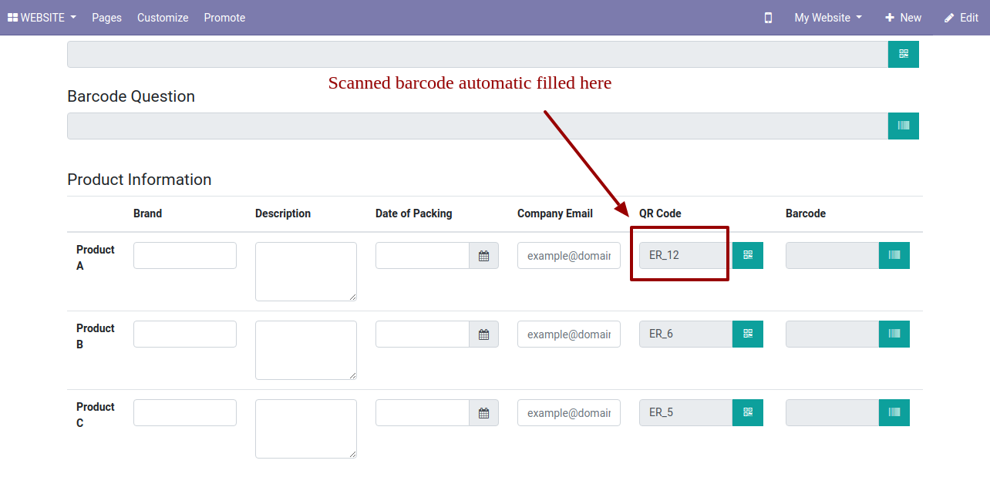Click barcode scanner button beside Barcode Question field
The image size is (990, 494).
tap(903, 126)
